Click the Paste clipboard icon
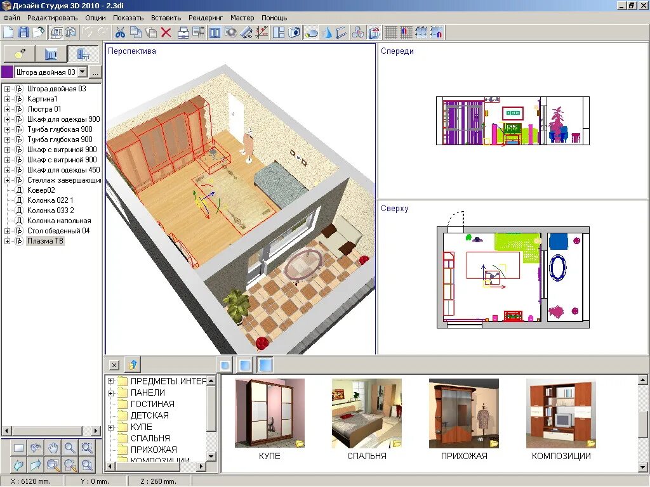The height and width of the screenshot is (487, 650). point(151,32)
